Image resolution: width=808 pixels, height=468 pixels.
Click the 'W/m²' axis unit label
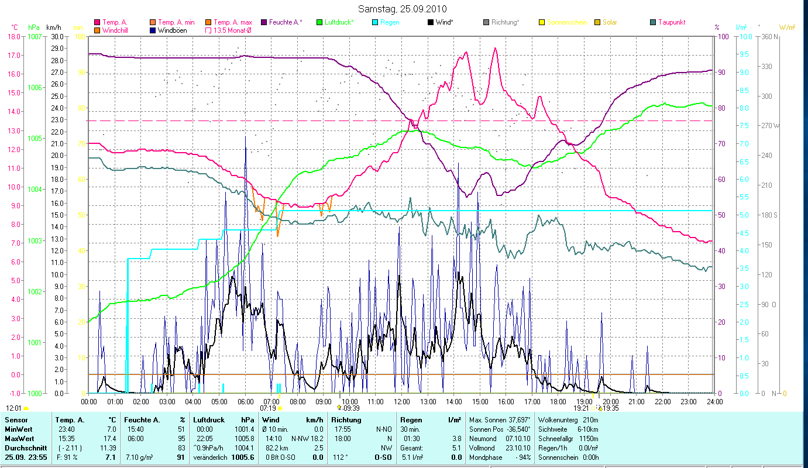[786, 27]
